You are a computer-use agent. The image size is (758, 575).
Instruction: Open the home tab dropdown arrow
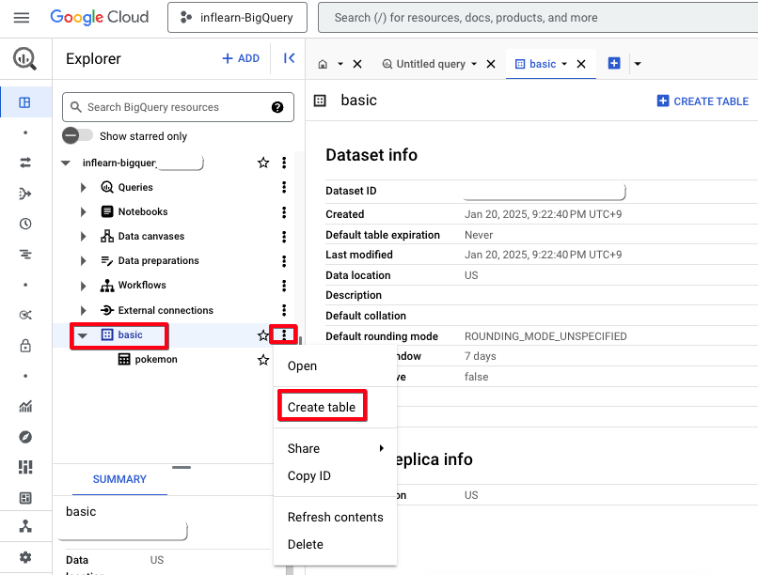click(x=340, y=64)
